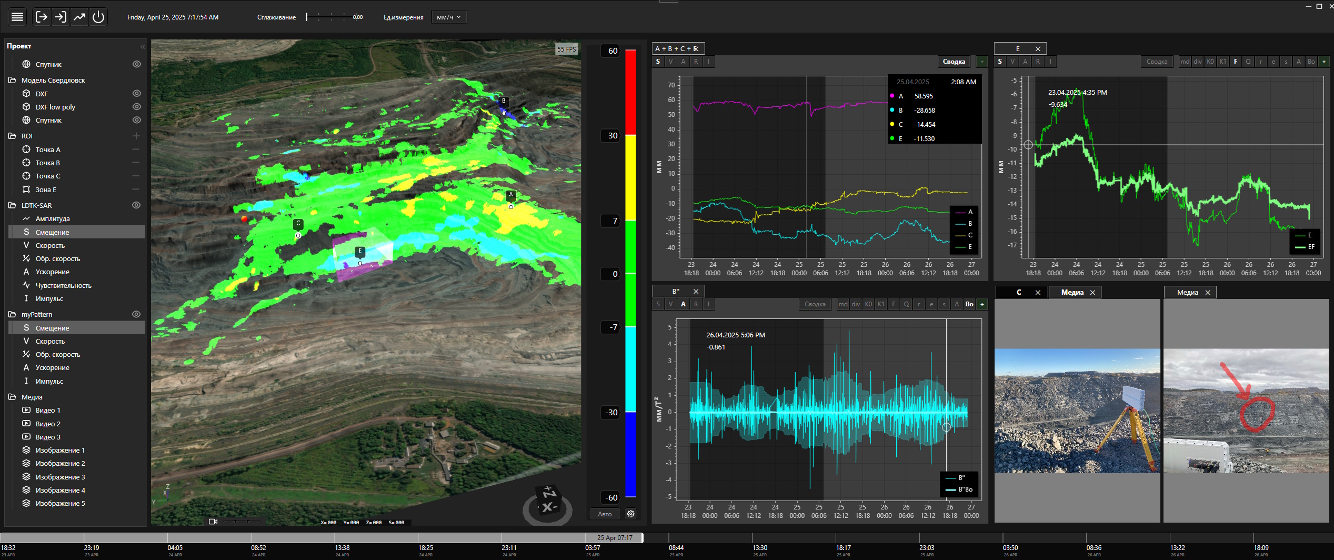
Task: Open the color scale settings gear
Action: click(630, 514)
